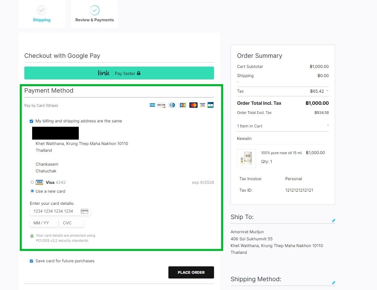Screen dimensions: 377x290
Task: Click the American Express card icon
Action: pyautogui.click(x=152, y=105)
